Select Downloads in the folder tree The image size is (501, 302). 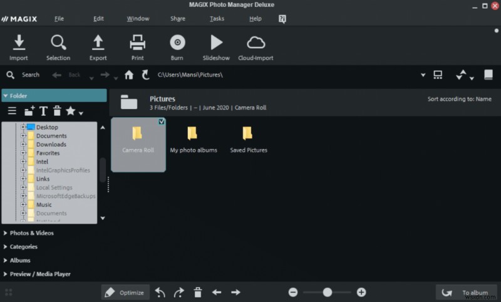click(51, 145)
